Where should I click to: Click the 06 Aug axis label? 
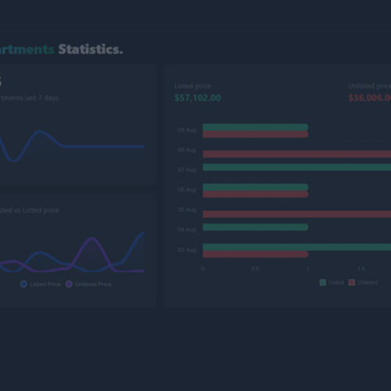click(187, 190)
